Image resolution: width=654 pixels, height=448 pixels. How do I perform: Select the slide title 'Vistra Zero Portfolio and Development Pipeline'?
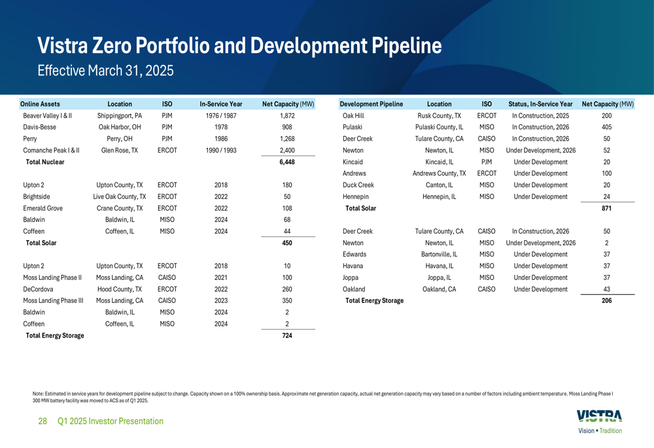tap(239, 46)
